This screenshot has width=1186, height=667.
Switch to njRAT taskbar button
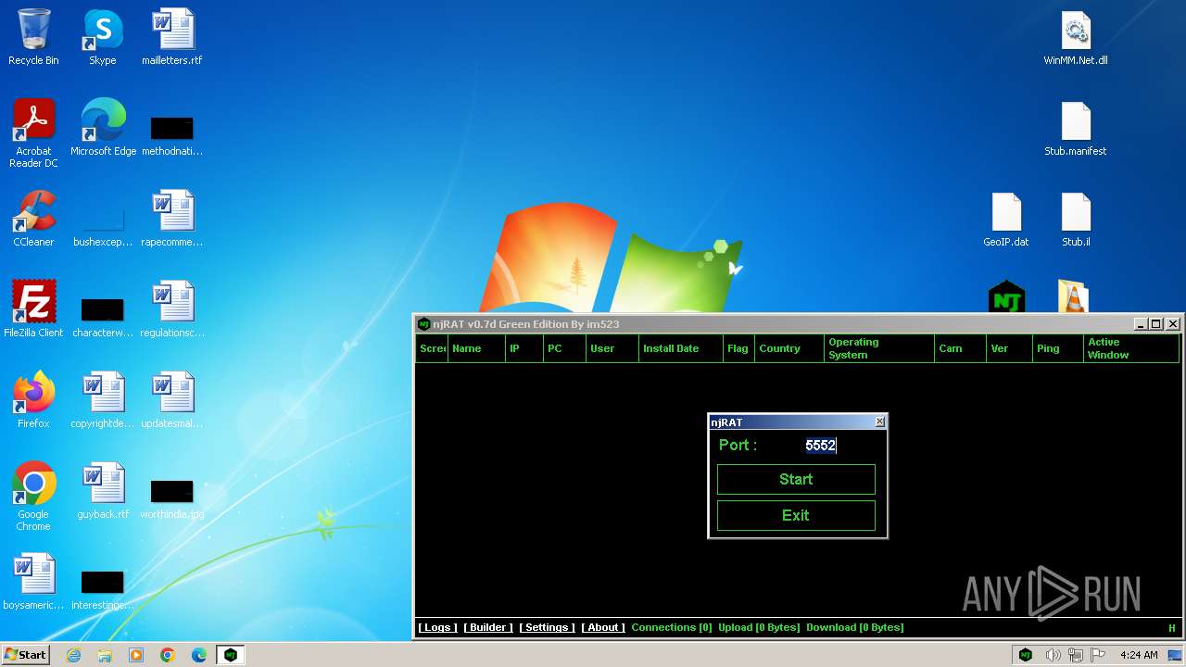click(x=231, y=655)
